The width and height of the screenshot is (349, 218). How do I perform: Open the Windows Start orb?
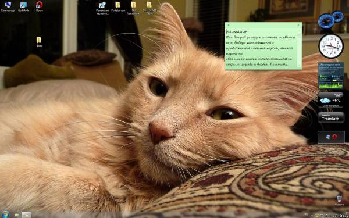pos(5,214)
